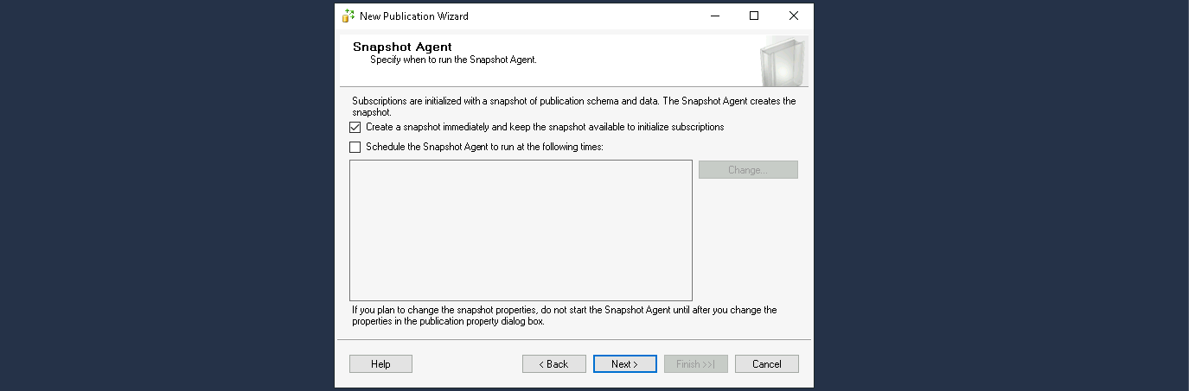
Task: Click the 'If you plan to change' note
Action: point(564,310)
